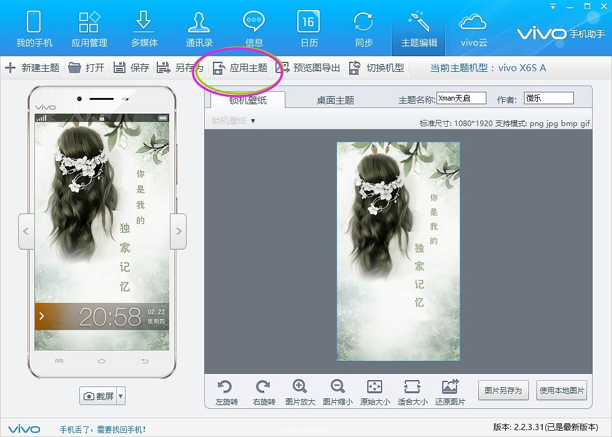The height and width of the screenshot is (437, 612).
Task: Open 通讯录 contacts
Action: tap(199, 29)
